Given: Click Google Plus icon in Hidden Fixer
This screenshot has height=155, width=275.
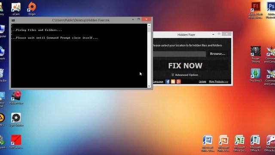Looking at the screenshot, I should pyautogui.click(x=179, y=81).
